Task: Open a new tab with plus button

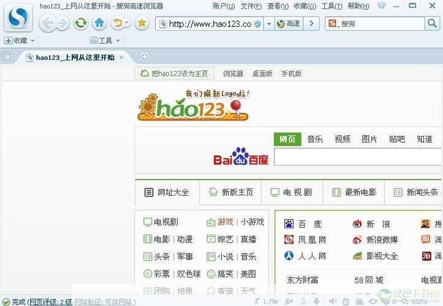Action: coord(145,57)
